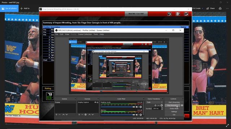
Task: Enable Studio Mode
Action: coord(174,109)
